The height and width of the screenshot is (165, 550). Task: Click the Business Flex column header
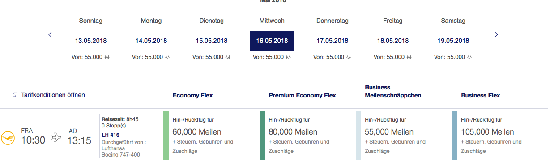[x=481, y=95]
